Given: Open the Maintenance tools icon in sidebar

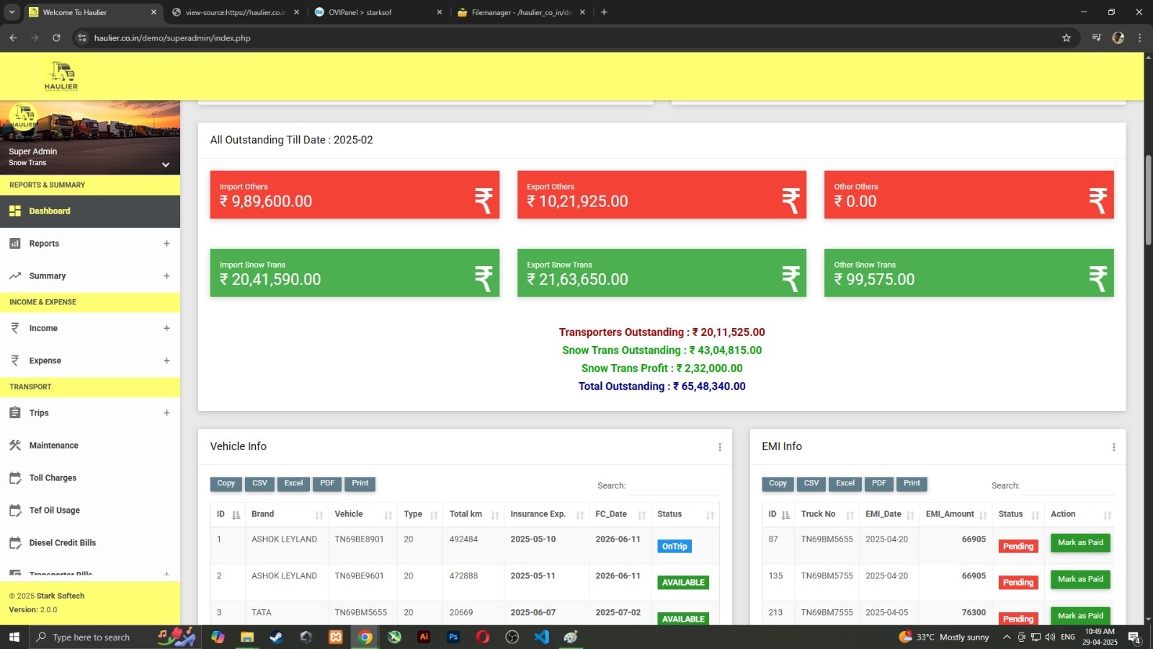Looking at the screenshot, I should click(x=15, y=446).
